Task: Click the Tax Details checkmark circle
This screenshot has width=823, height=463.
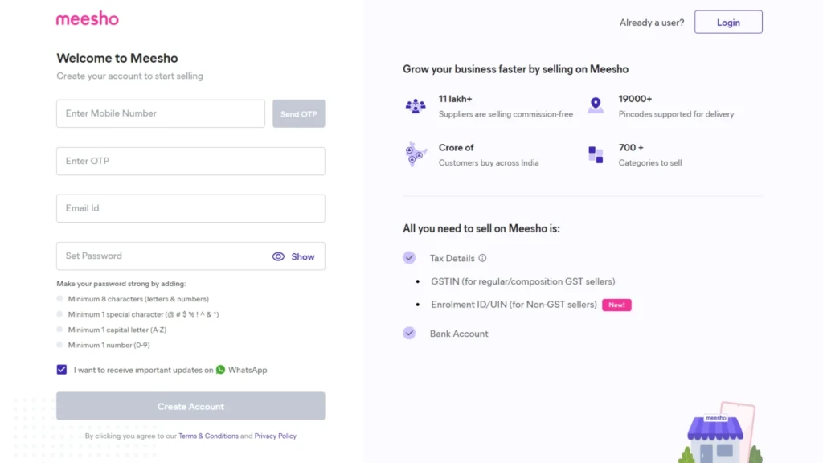Action: (409, 257)
